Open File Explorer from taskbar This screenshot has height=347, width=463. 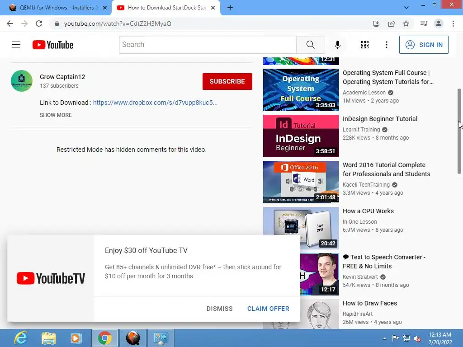point(49,338)
